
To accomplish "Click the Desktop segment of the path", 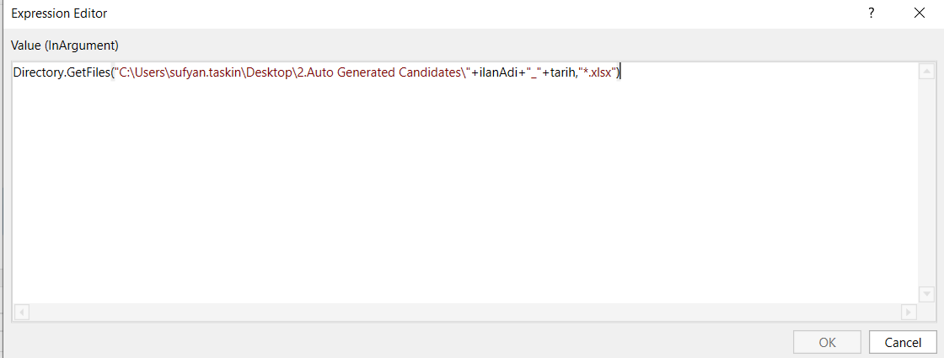I will [x=266, y=73].
